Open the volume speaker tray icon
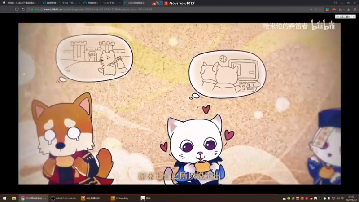This screenshot has width=359, height=202. 338,198
